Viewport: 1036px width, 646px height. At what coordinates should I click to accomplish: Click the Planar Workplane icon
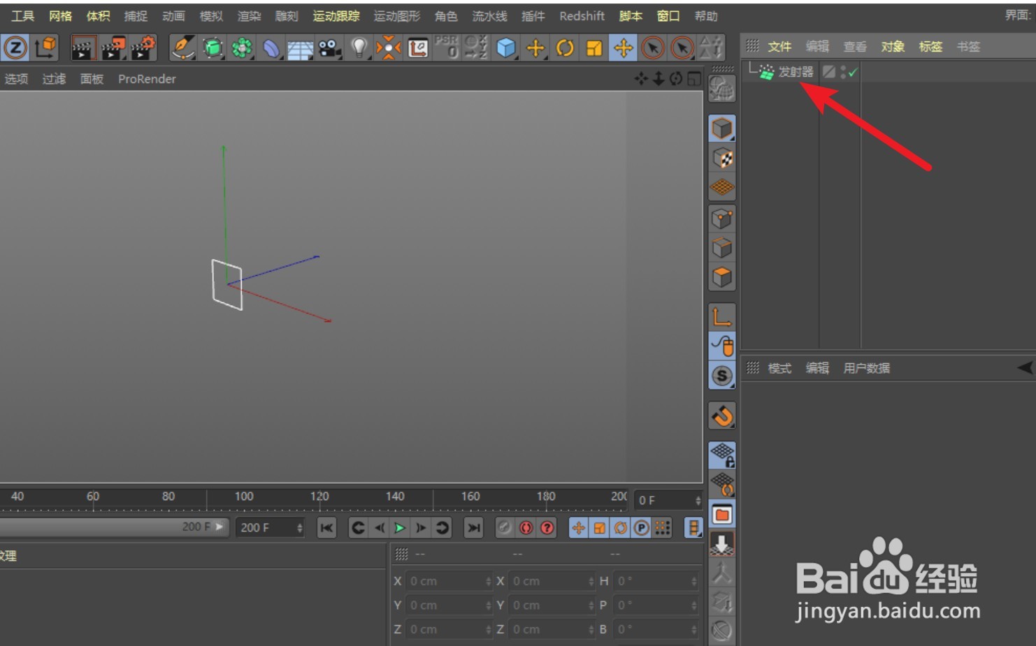coord(722,485)
